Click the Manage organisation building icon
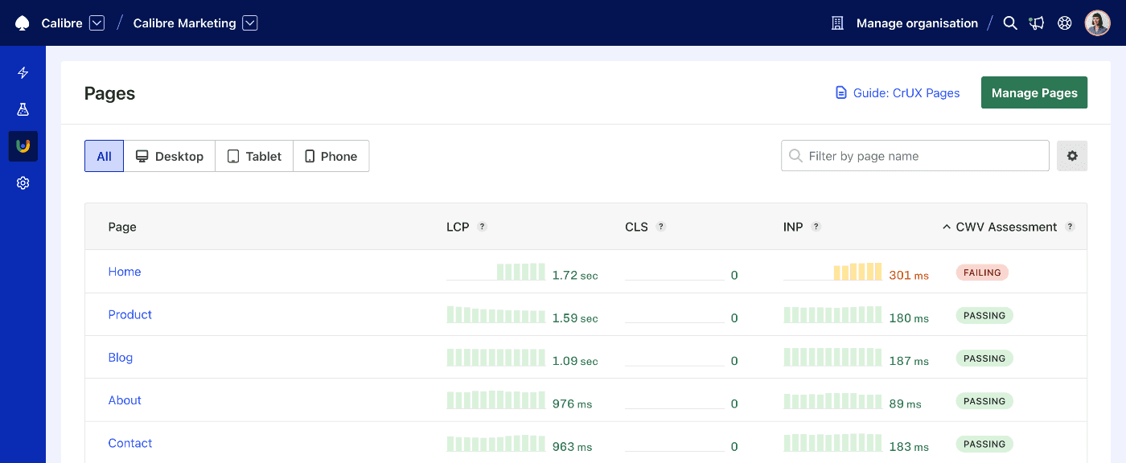This screenshot has width=1126, height=463. click(x=836, y=23)
